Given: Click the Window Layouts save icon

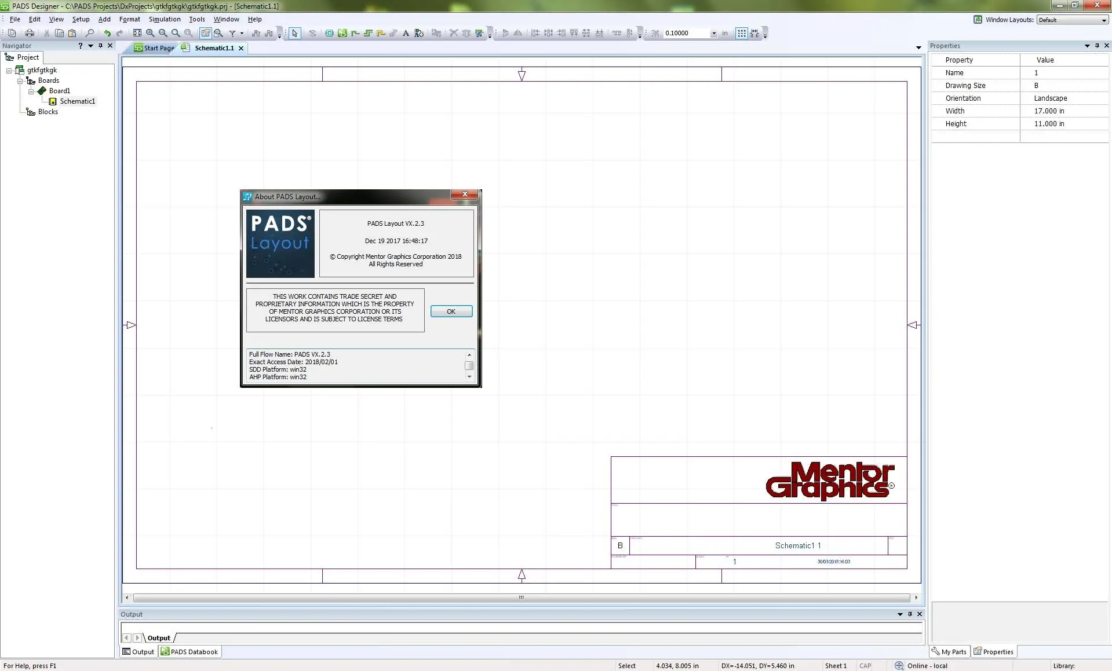Looking at the screenshot, I should coord(978,20).
